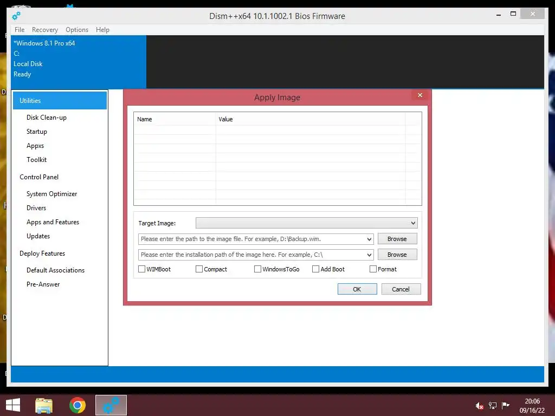Launch File Explorer from taskbar
The height and width of the screenshot is (416, 555).
click(x=44, y=405)
